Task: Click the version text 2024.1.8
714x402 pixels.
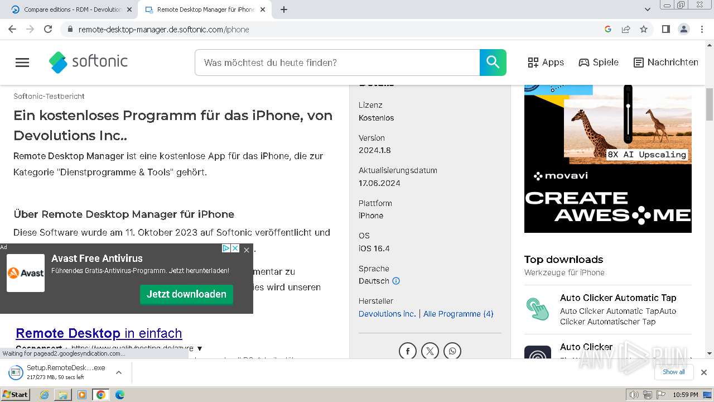Action: 375,151
